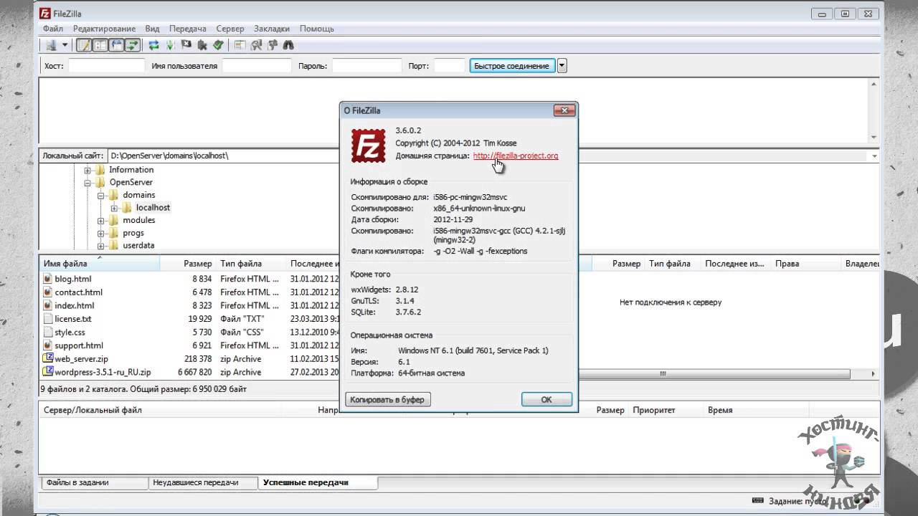Toggle the directory comparison icon

[256, 45]
